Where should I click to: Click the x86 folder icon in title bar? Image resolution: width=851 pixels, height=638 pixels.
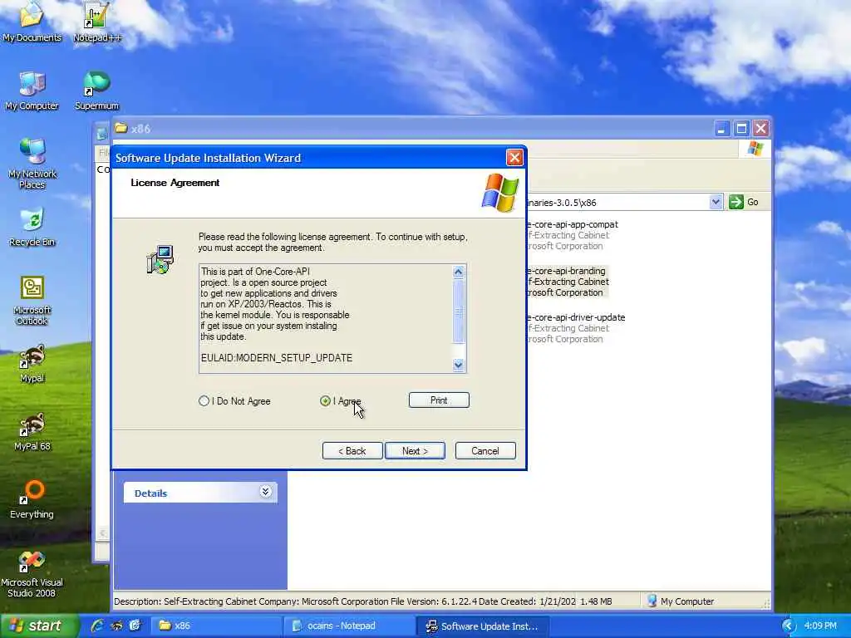121,129
